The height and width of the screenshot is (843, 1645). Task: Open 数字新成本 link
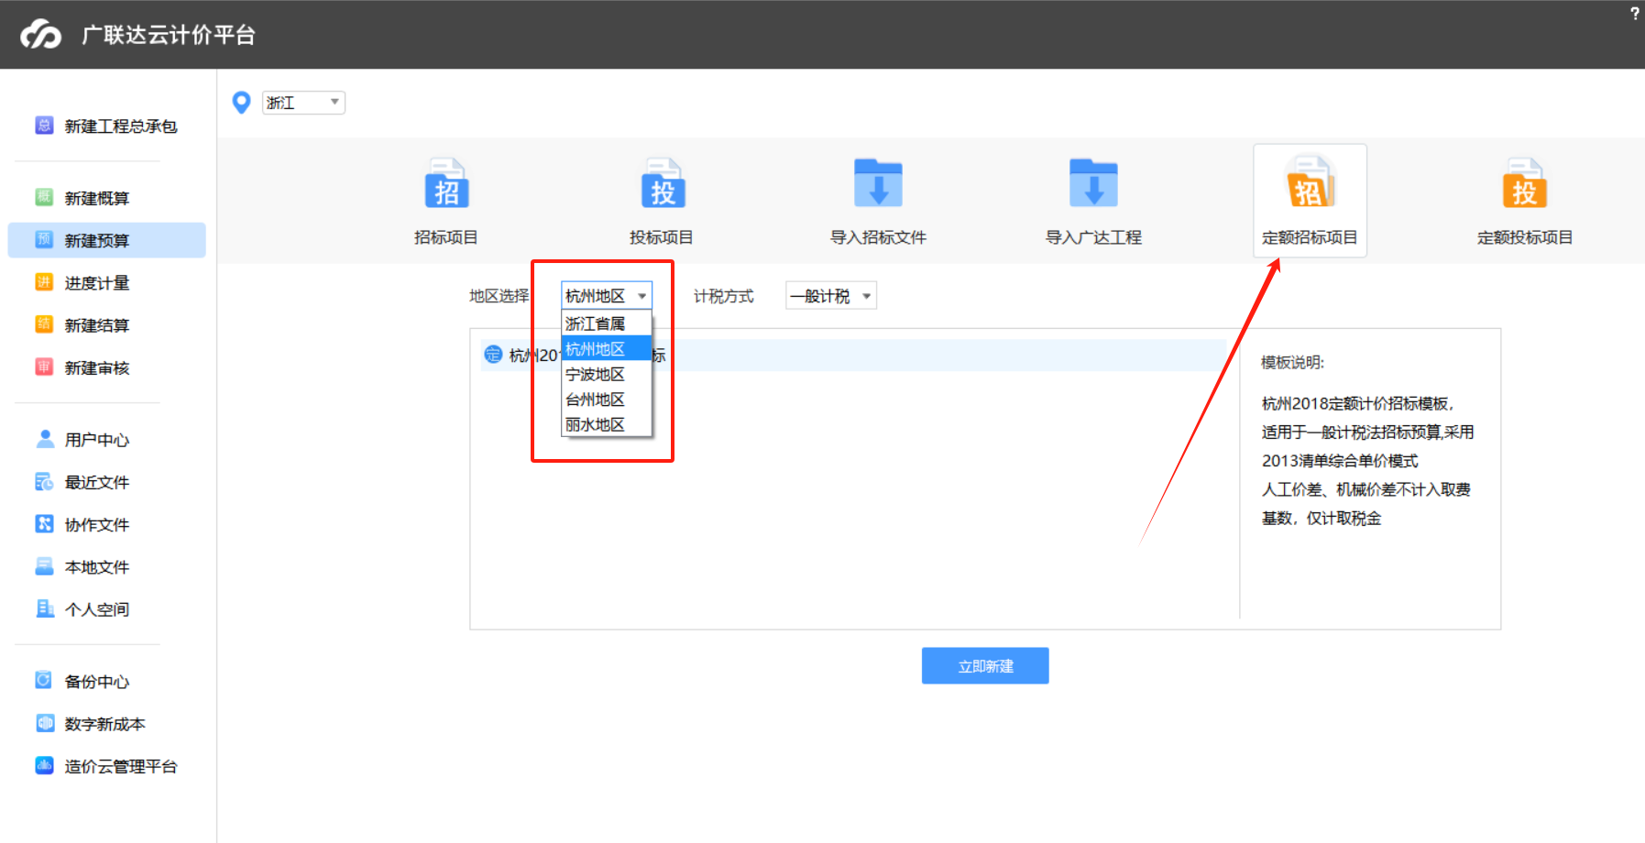tap(106, 724)
